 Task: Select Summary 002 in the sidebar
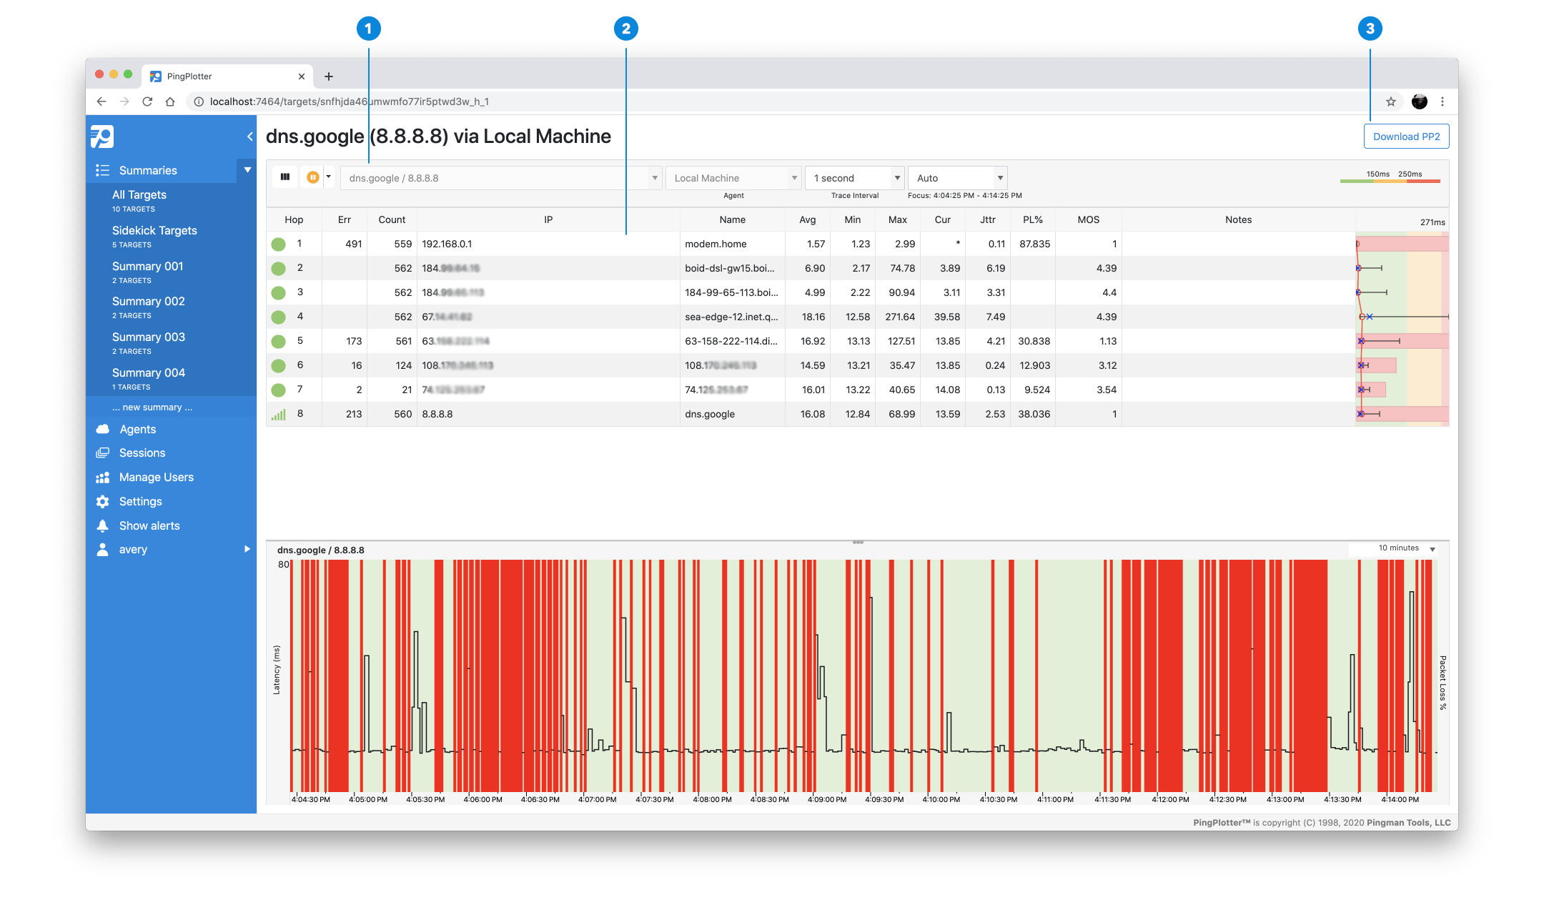(x=148, y=302)
